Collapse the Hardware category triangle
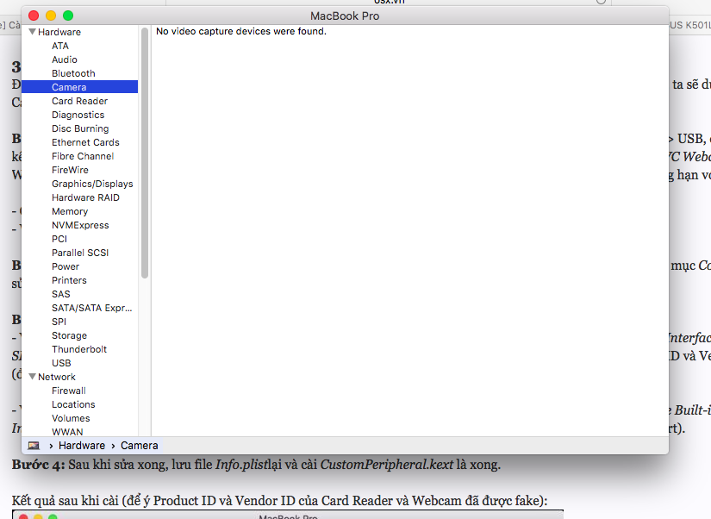The image size is (711, 519). coord(32,32)
